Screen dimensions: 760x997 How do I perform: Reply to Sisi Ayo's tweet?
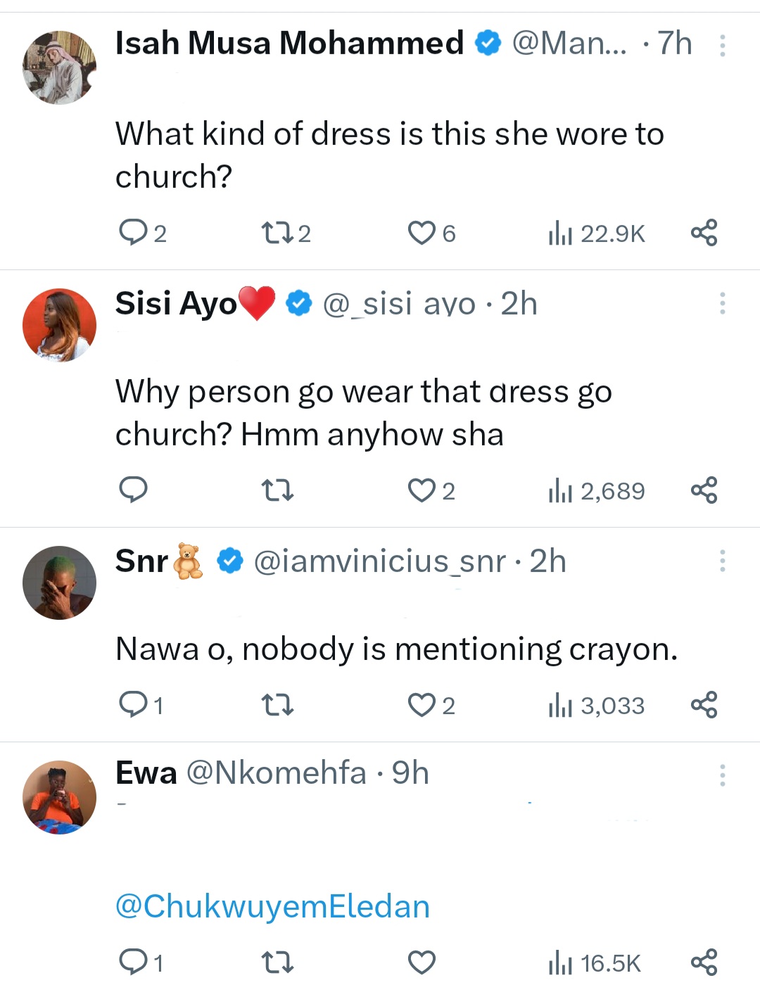[x=133, y=490]
